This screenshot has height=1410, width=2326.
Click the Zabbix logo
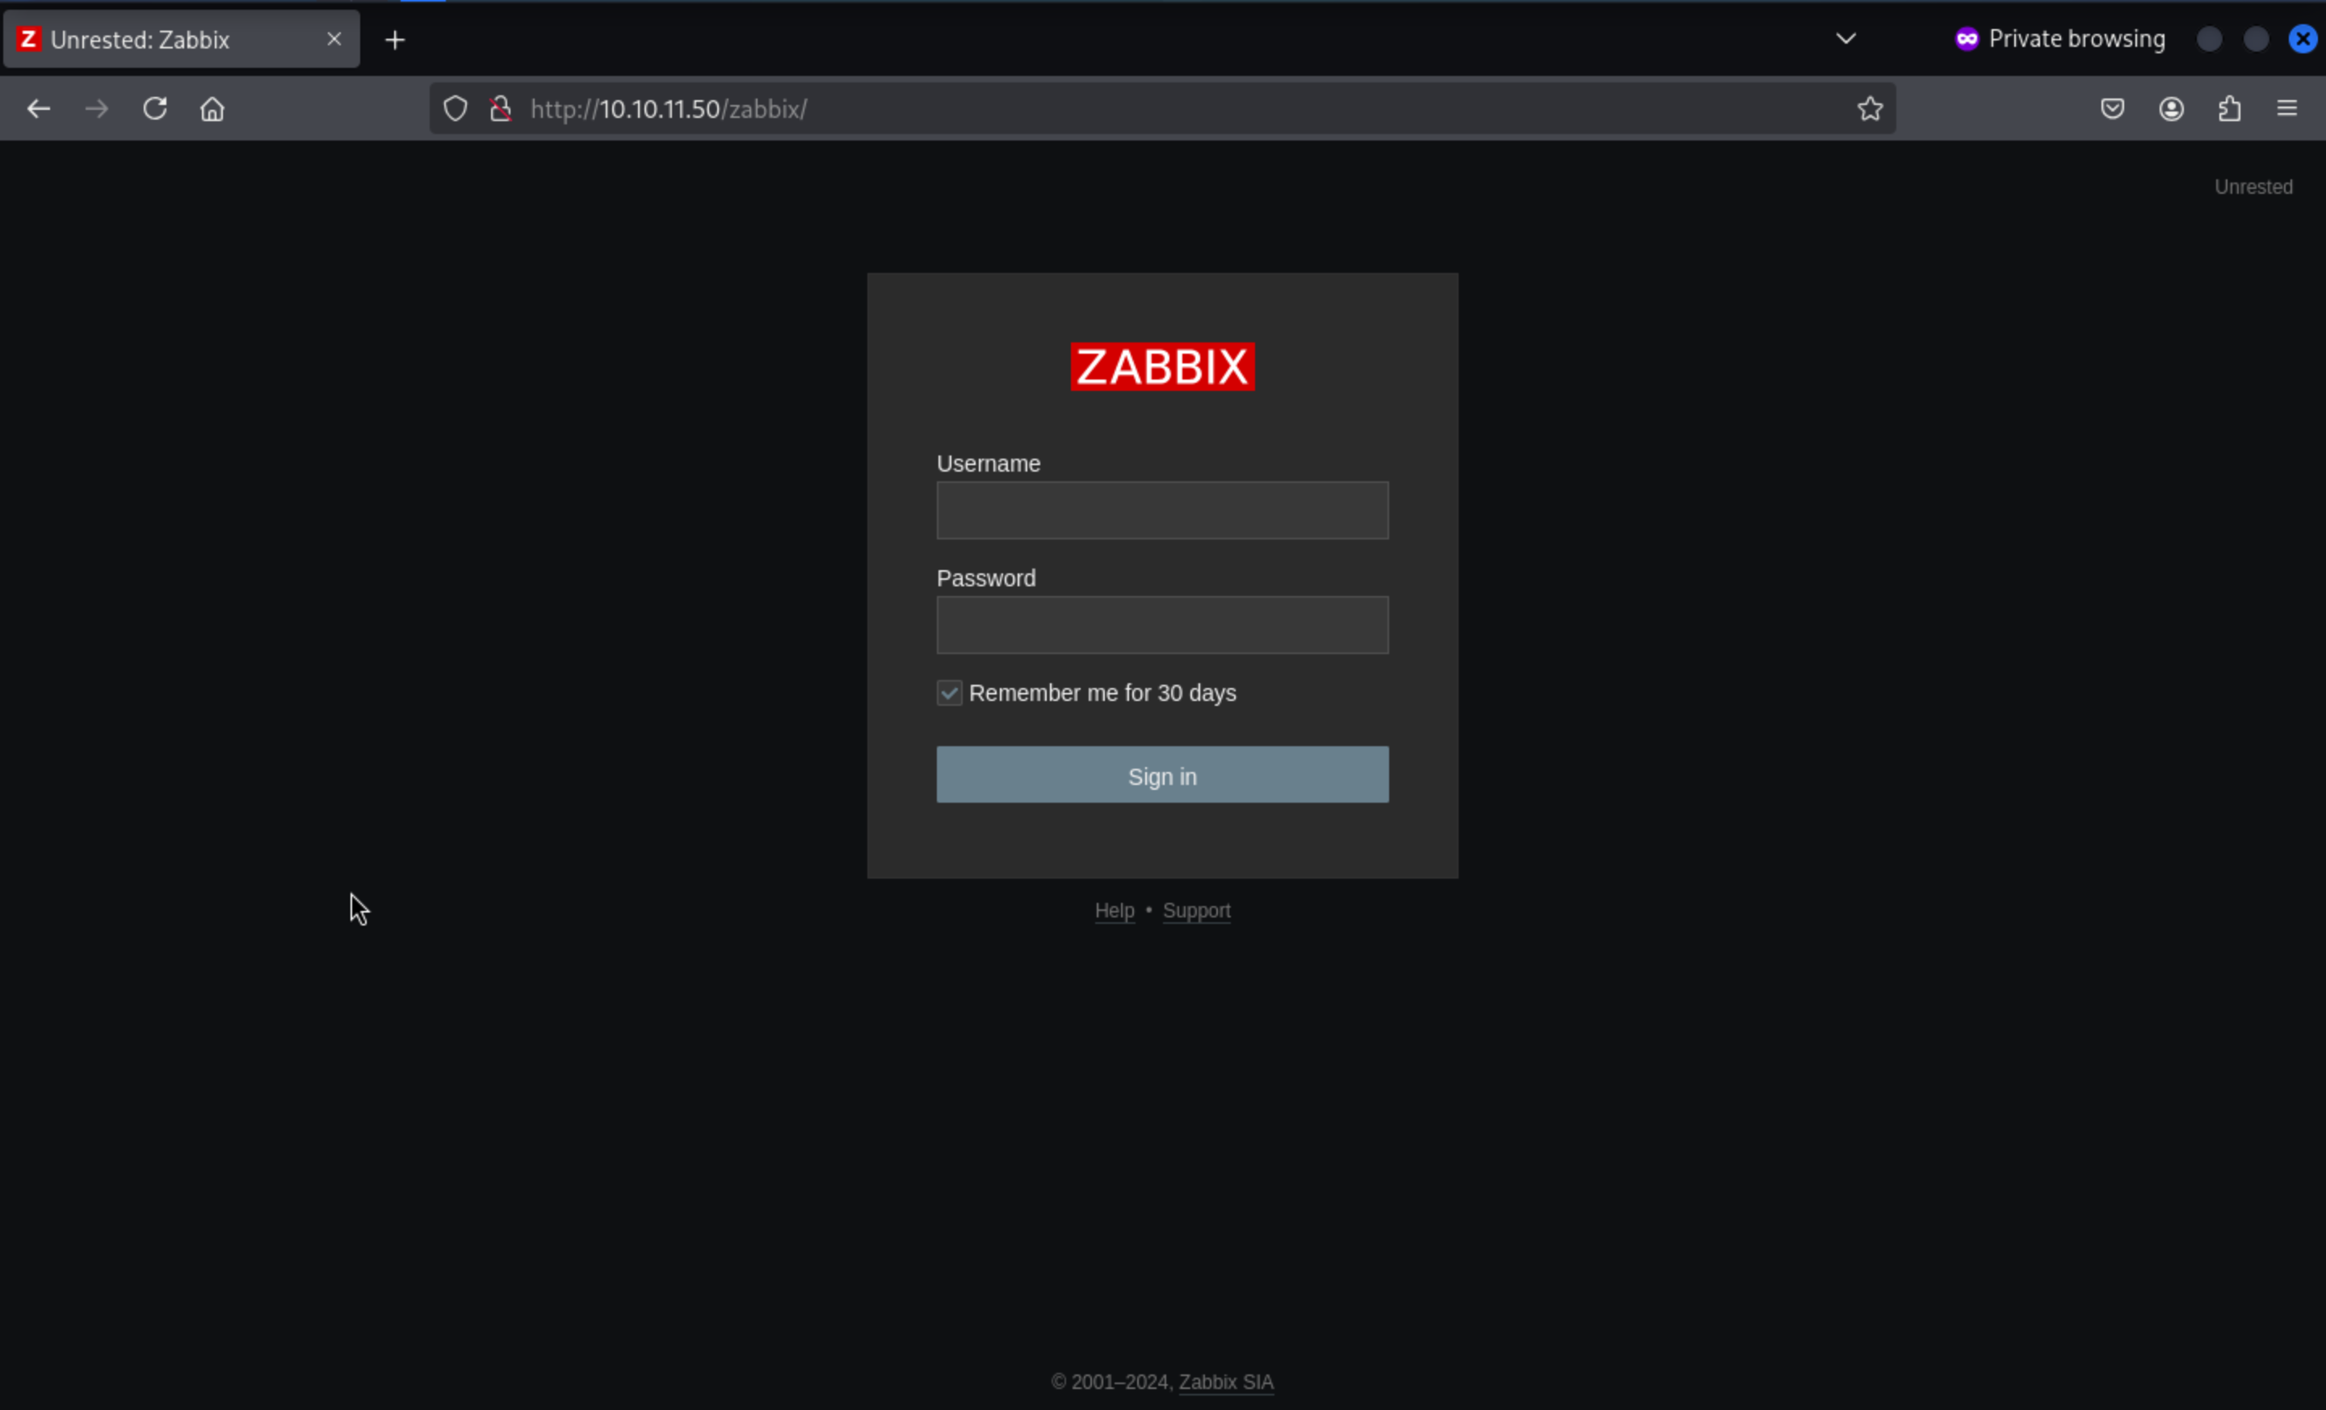[1162, 366]
